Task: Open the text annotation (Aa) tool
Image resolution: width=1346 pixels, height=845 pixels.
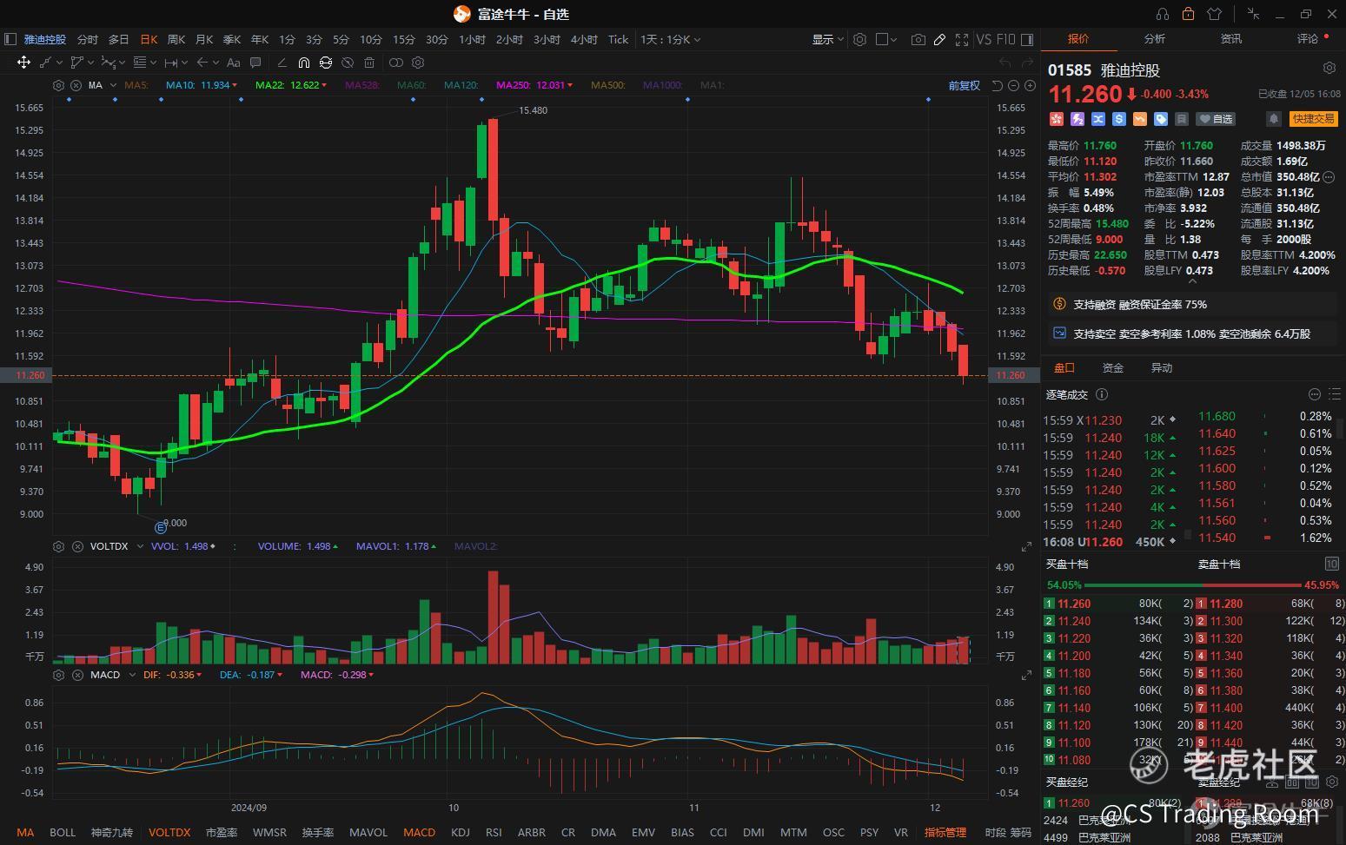Action: (233, 63)
